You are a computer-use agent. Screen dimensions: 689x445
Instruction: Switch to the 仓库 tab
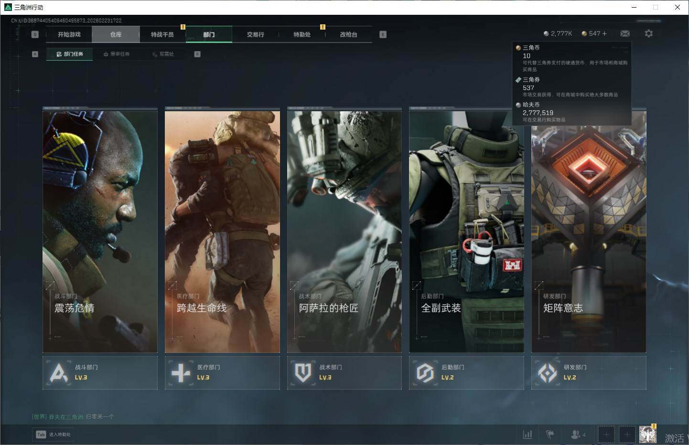pyautogui.click(x=116, y=34)
